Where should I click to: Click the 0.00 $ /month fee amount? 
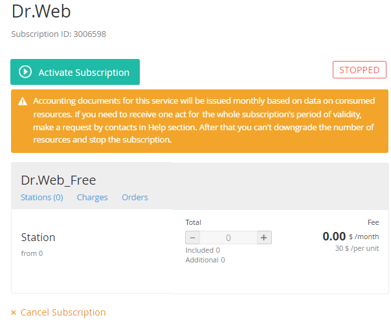pyautogui.click(x=351, y=236)
